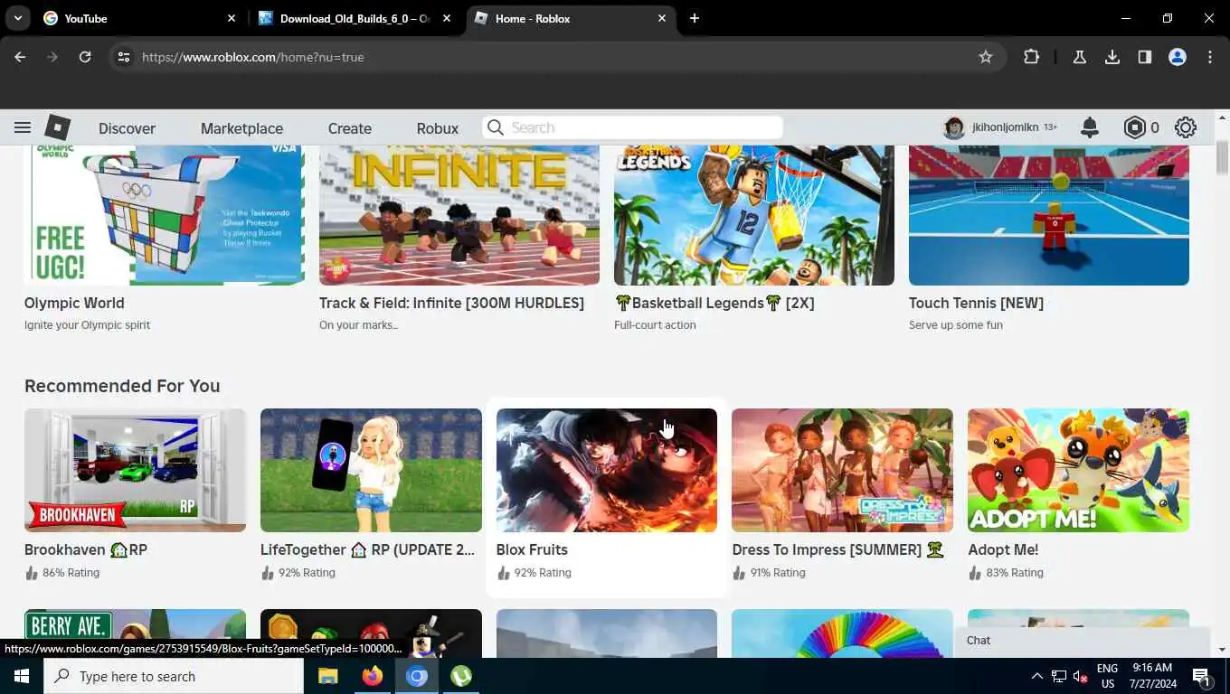Viewport: 1230px width, 694px height.
Task: Open the Olympic World Free UGC thumbnail
Action: coord(165,215)
